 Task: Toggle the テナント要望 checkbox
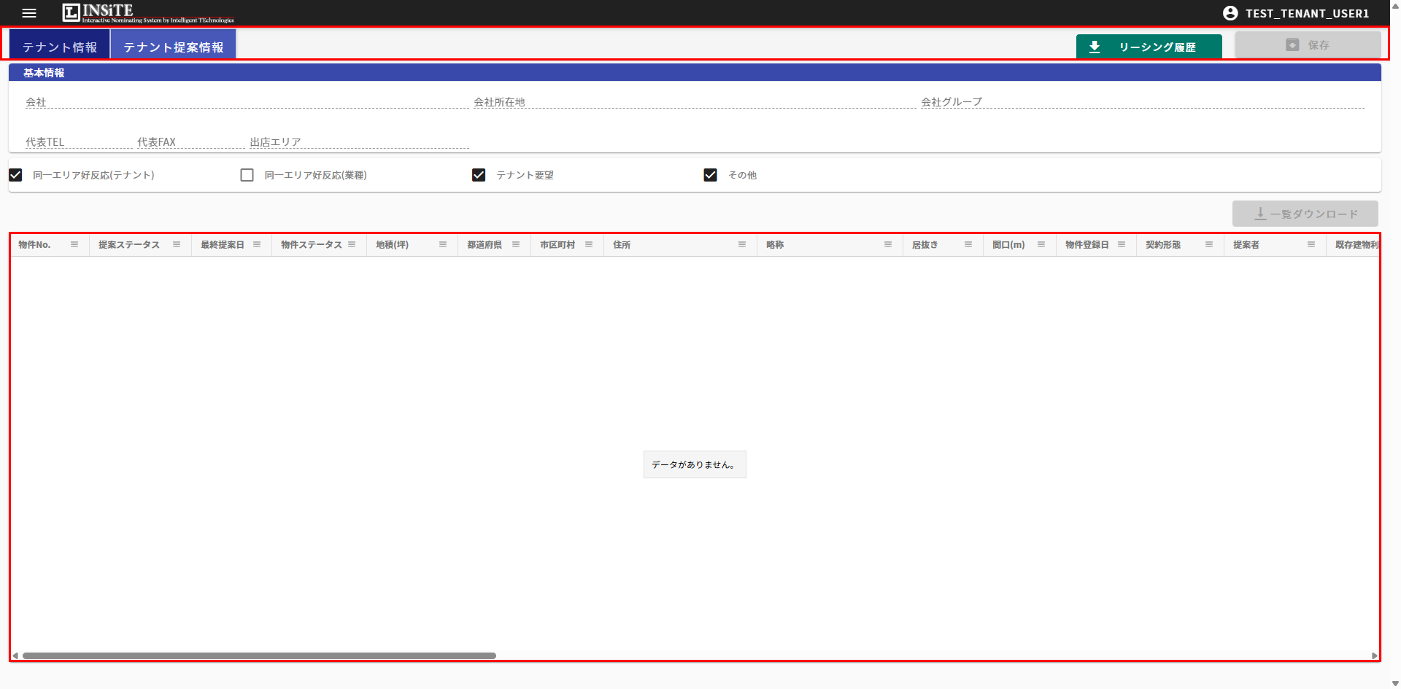(479, 175)
